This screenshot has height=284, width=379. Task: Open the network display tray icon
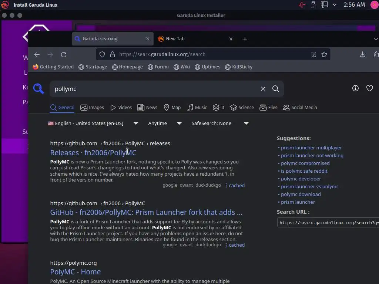(x=324, y=5)
